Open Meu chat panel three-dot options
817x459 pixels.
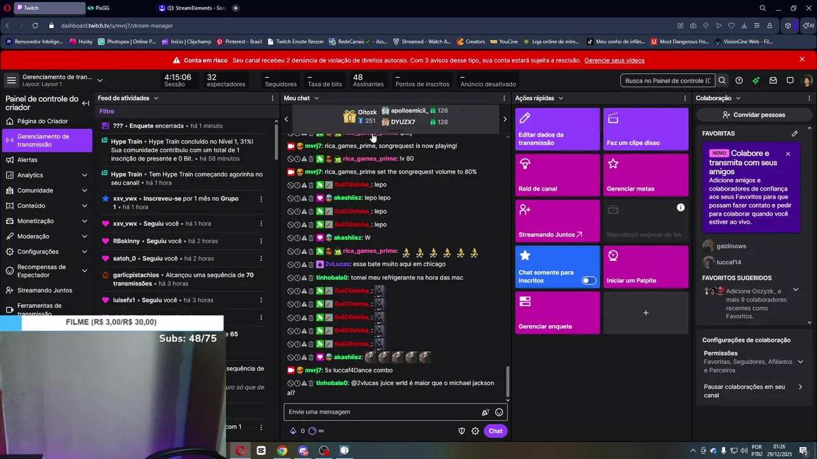pyautogui.click(x=504, y=98)
